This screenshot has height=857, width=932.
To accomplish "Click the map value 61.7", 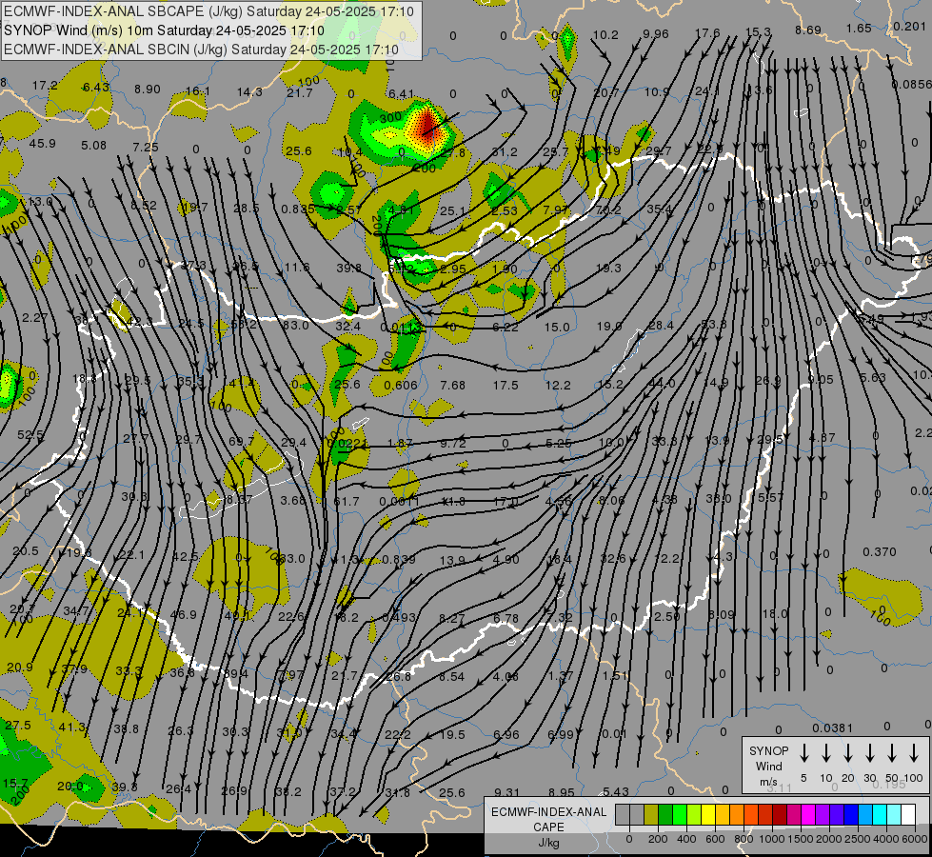I will tap(347, 502).
